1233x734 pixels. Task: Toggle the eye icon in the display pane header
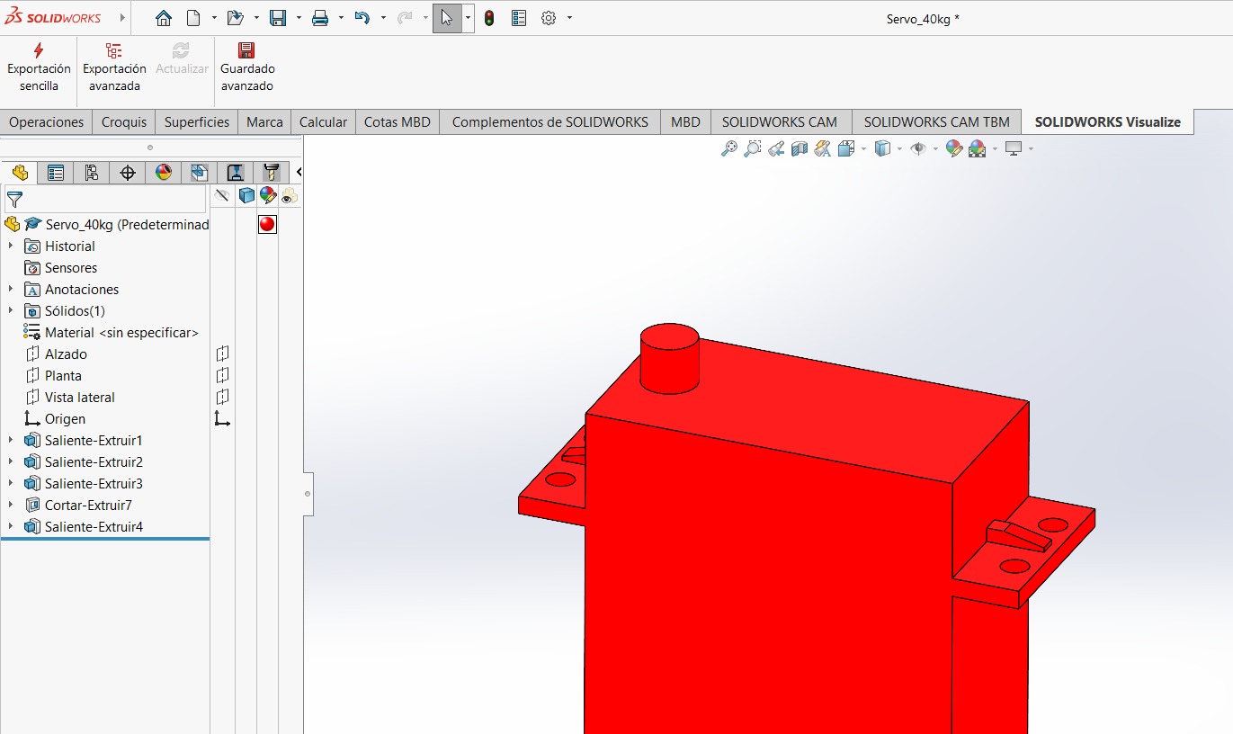point(288,195)
